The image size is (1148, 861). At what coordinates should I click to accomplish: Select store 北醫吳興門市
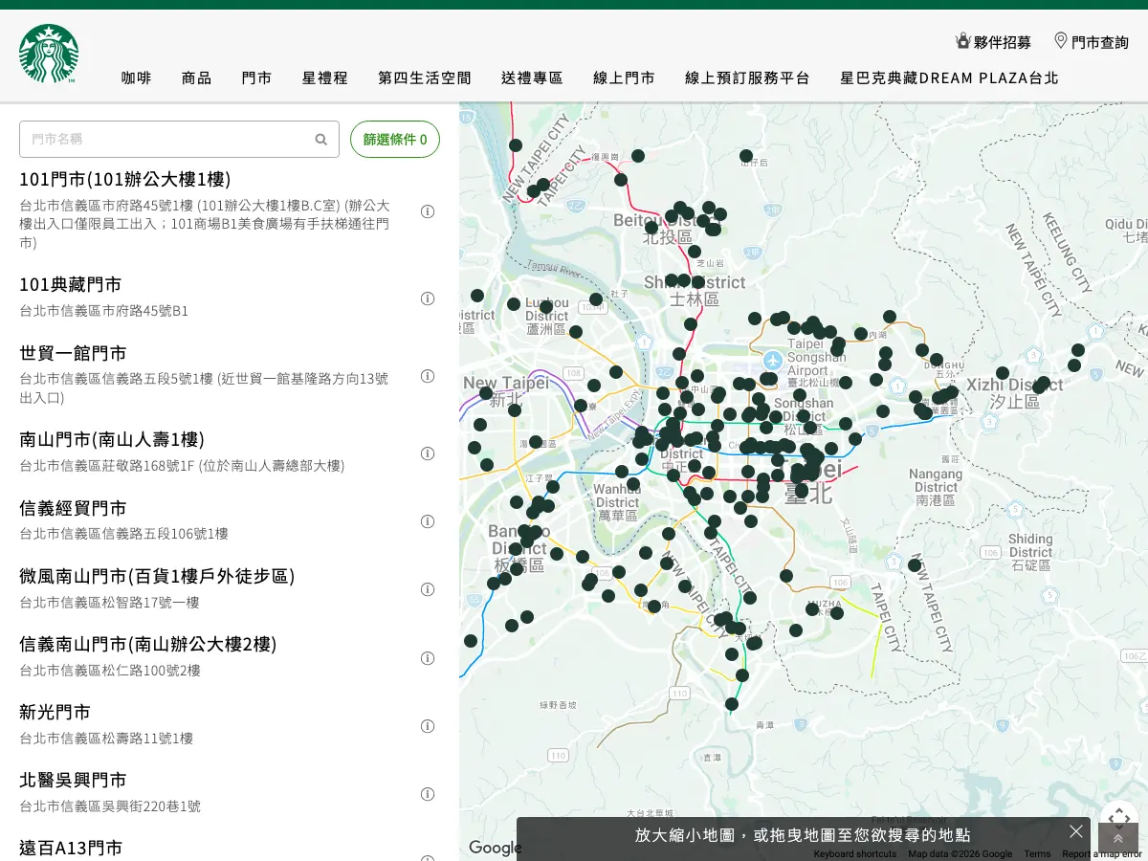point(73,780)
